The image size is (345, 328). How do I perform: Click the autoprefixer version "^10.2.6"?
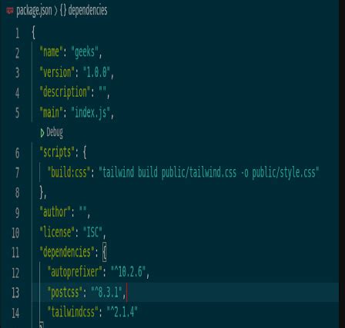(x=128, y=272)
